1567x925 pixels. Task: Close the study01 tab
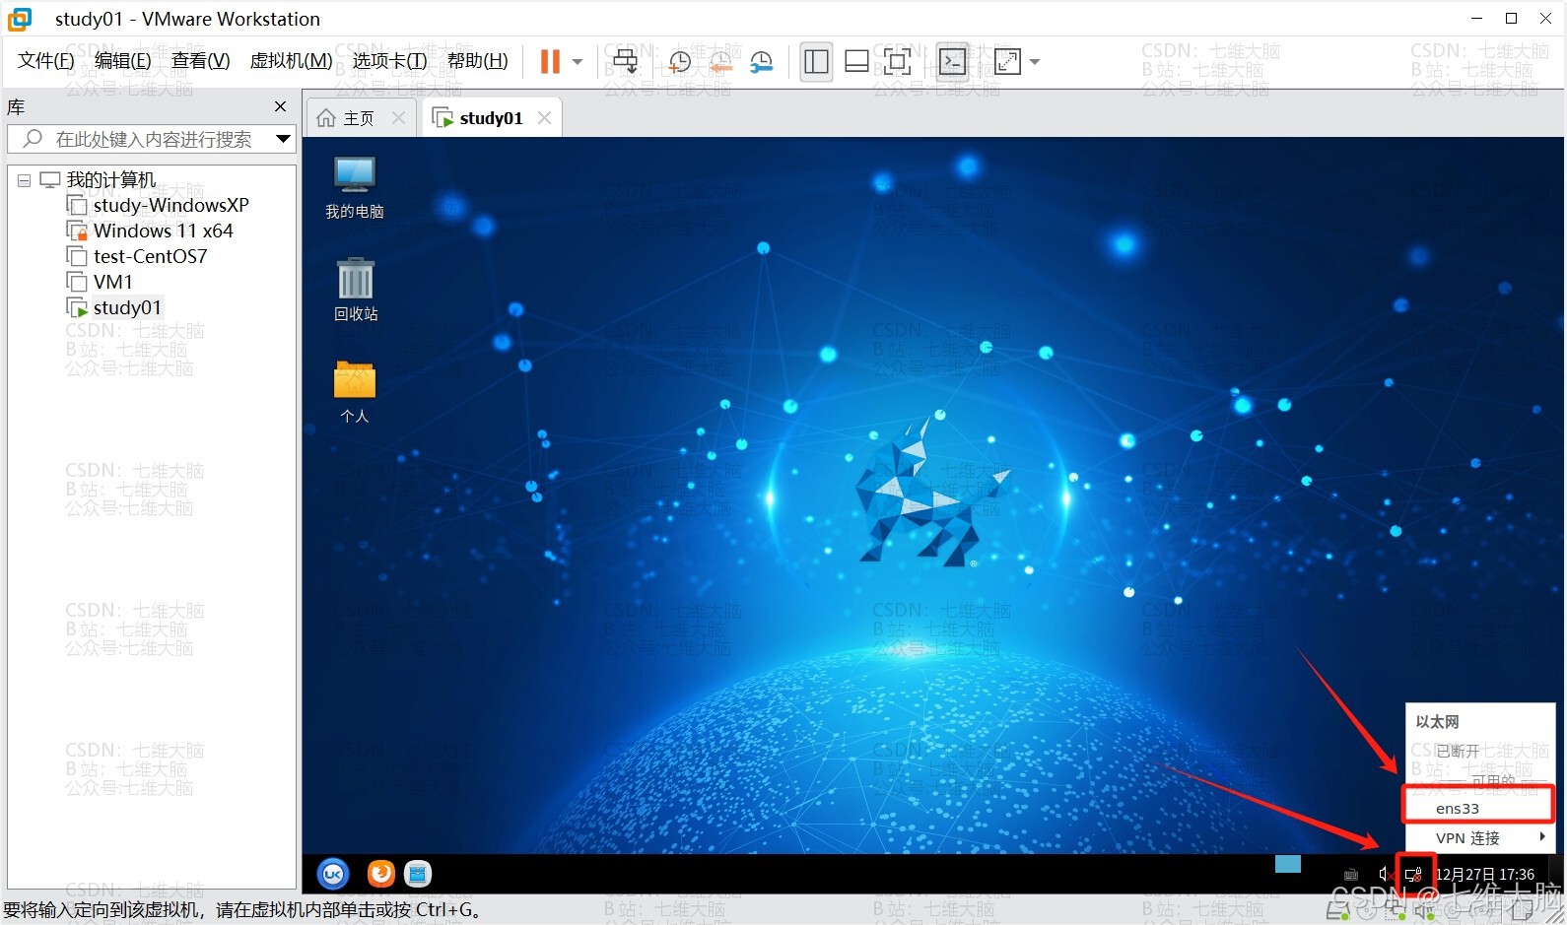[544, 118]
